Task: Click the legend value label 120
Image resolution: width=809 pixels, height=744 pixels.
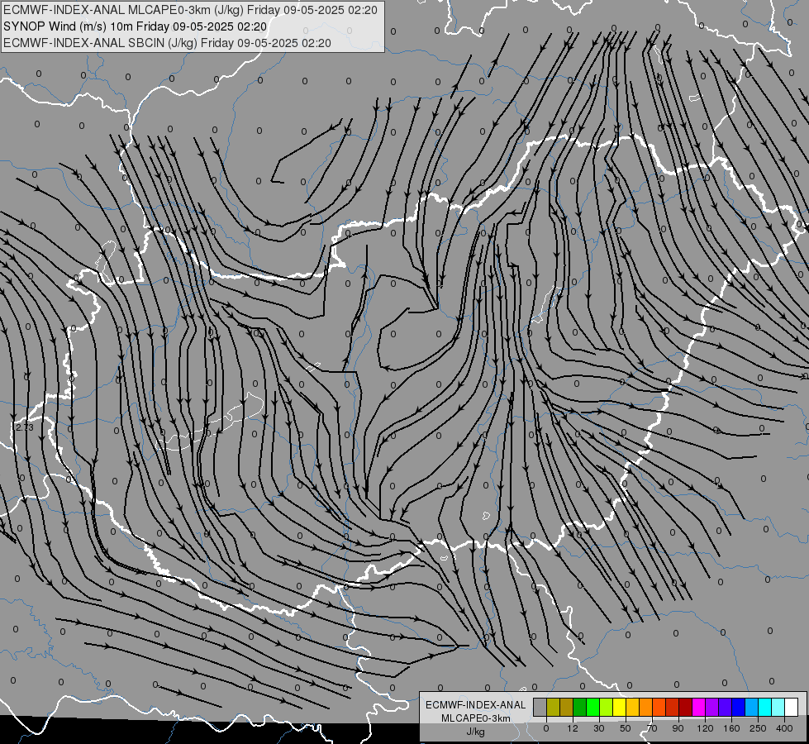Action: coord(705,728)
